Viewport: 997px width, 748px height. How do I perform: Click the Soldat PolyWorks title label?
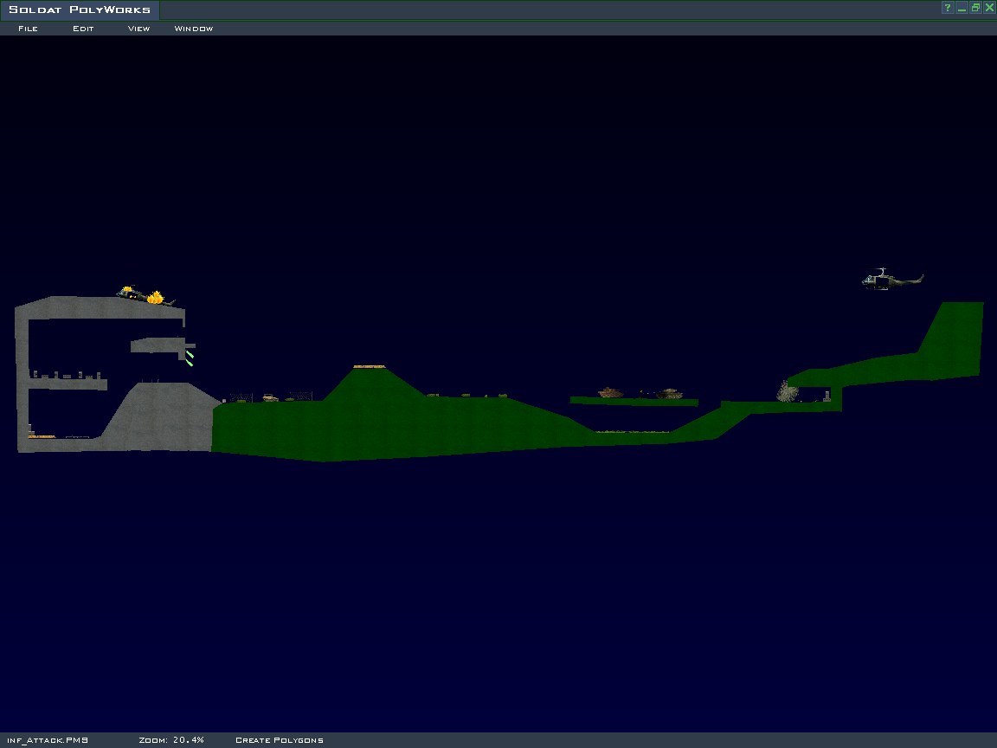(80, 10)
